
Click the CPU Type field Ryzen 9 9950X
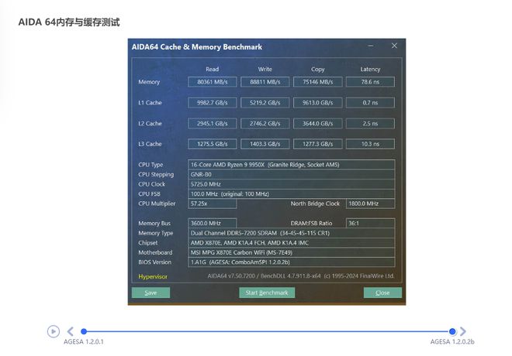291,165
